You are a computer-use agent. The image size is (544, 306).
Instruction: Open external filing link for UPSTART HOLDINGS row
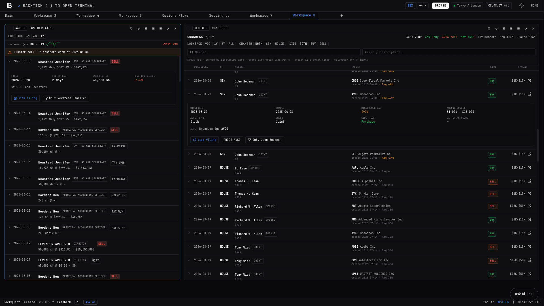(530, 274)
